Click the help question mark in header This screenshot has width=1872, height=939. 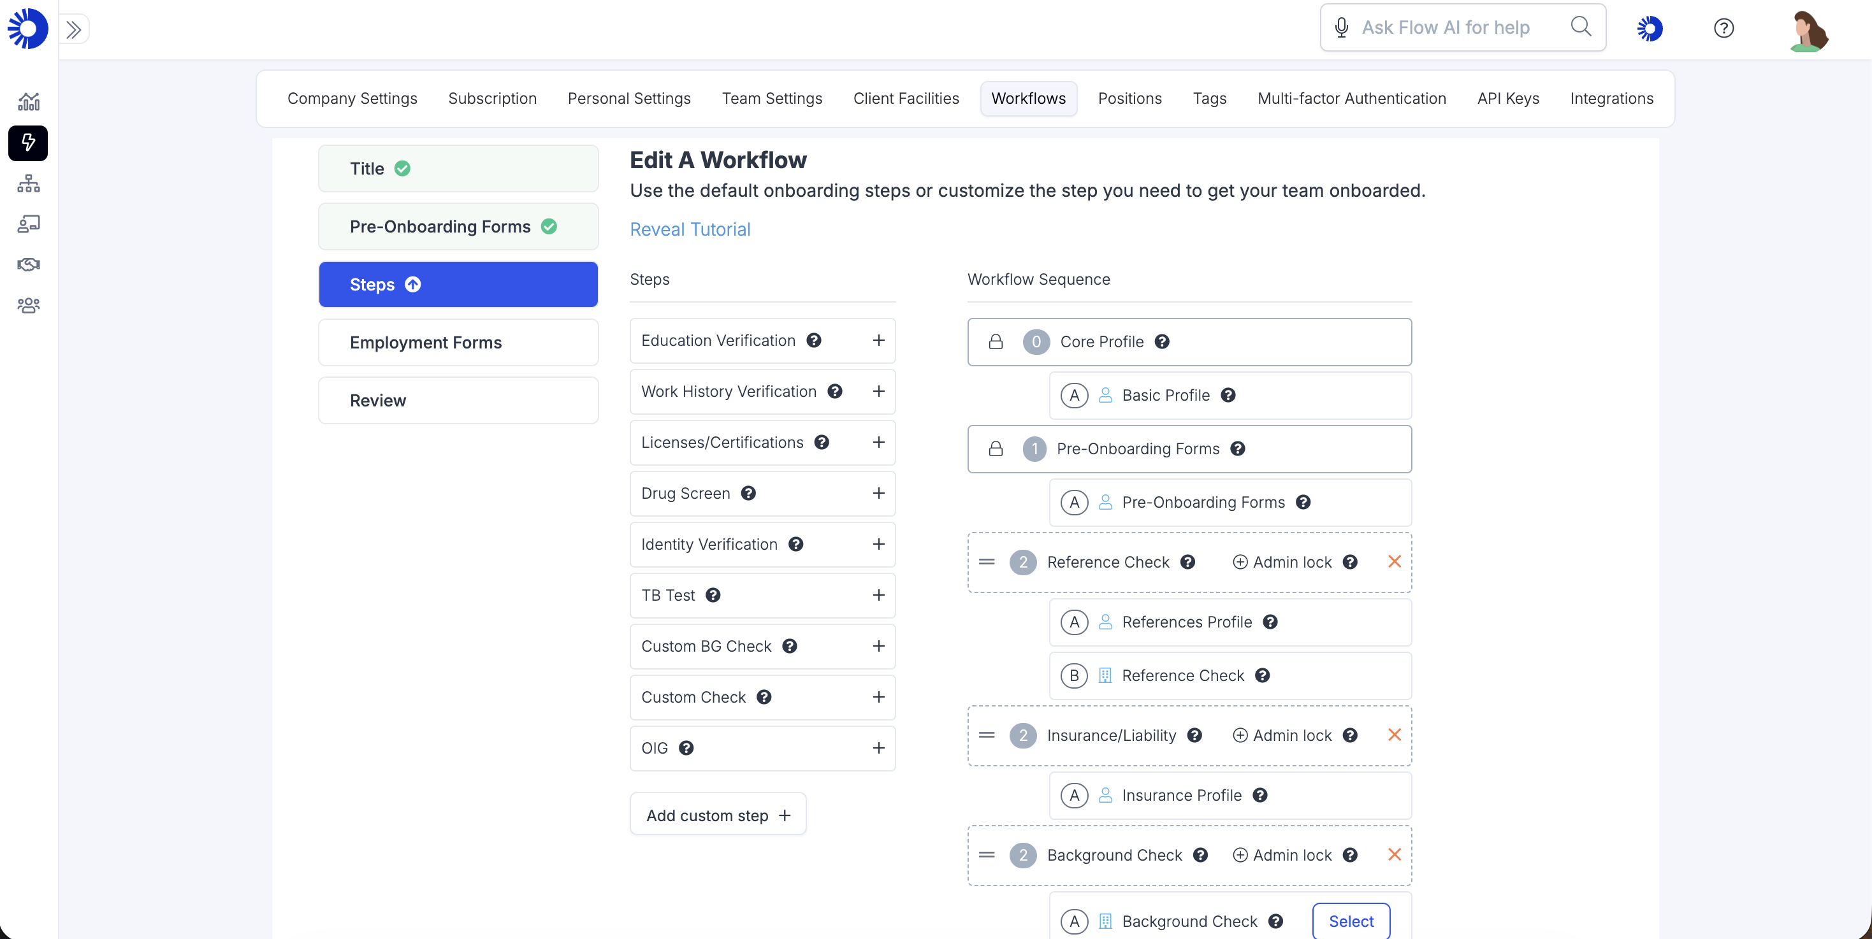pyautogui.click(x=1723, y=28)
